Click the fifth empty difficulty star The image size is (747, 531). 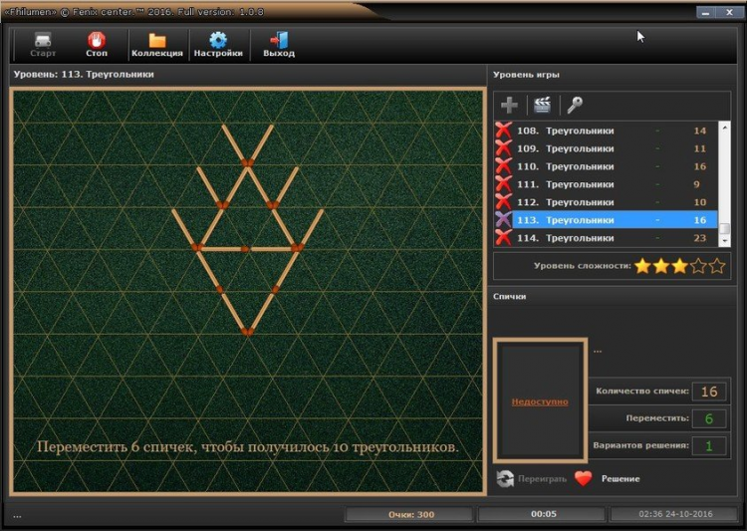tap(717, 266)
